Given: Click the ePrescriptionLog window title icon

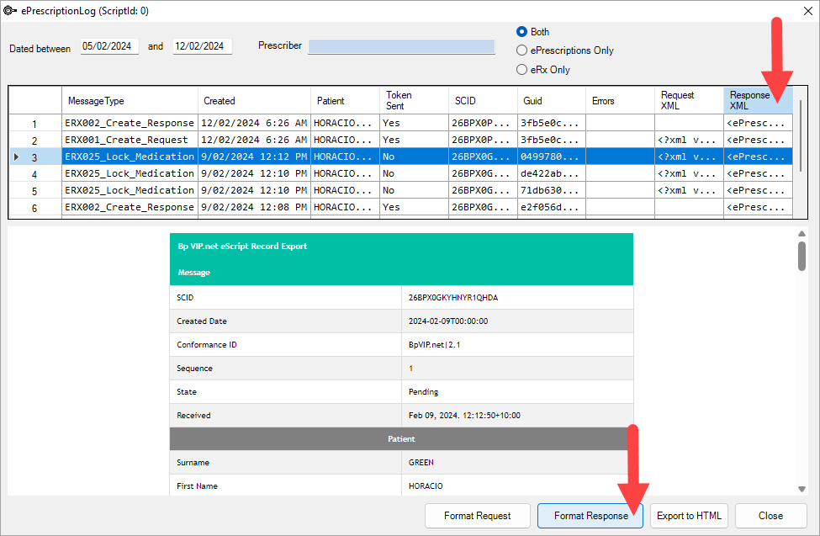Looking at the screenshot, I should 10,10.
